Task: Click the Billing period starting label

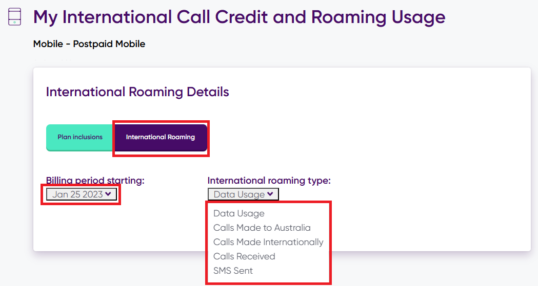Action: tap(95, 181)
